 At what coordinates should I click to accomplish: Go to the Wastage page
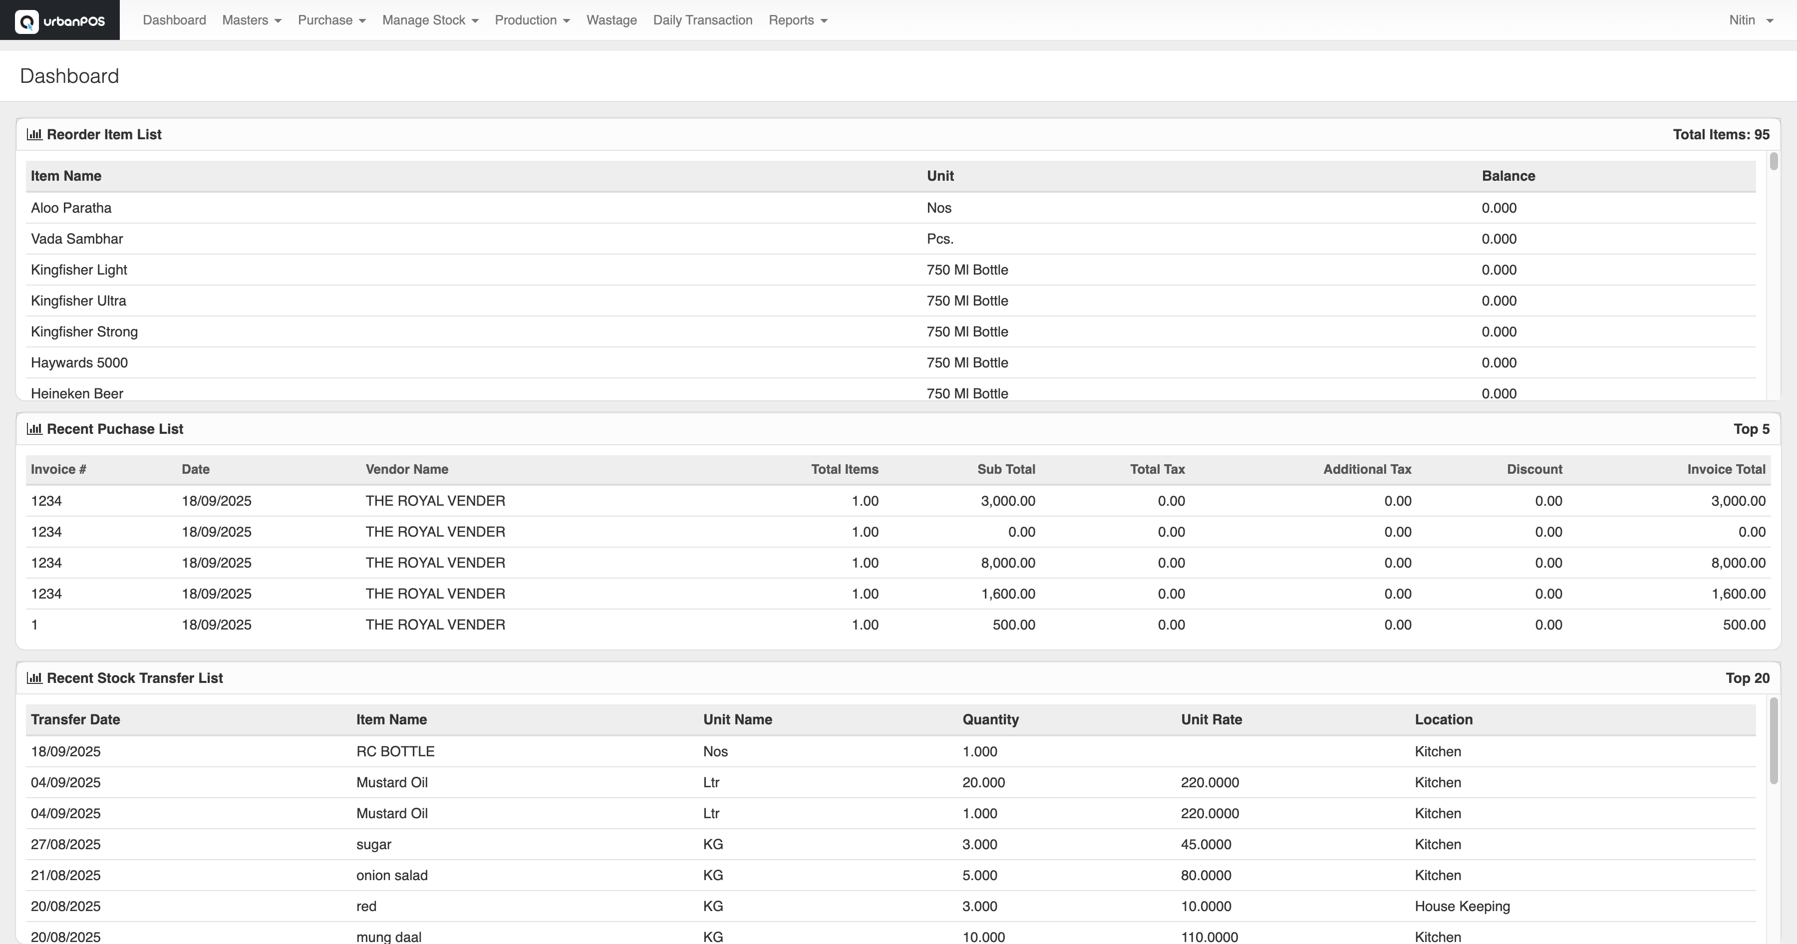coord(612,20)
